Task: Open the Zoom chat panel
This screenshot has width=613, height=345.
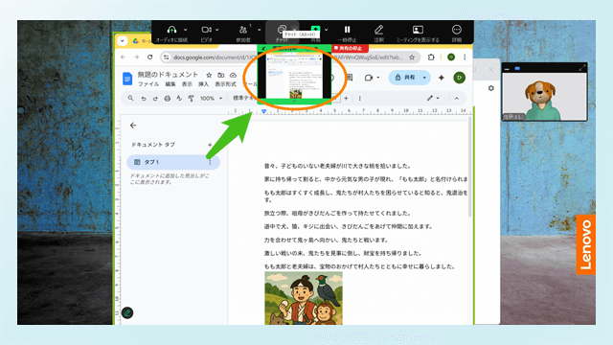Action: pos(282,30)
